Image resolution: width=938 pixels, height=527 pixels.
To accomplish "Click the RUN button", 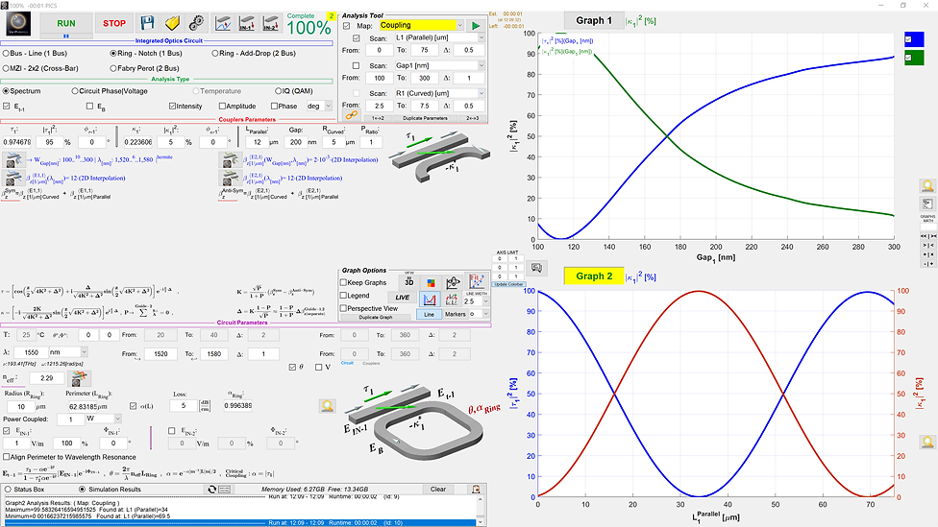I will tap(66, 23).
